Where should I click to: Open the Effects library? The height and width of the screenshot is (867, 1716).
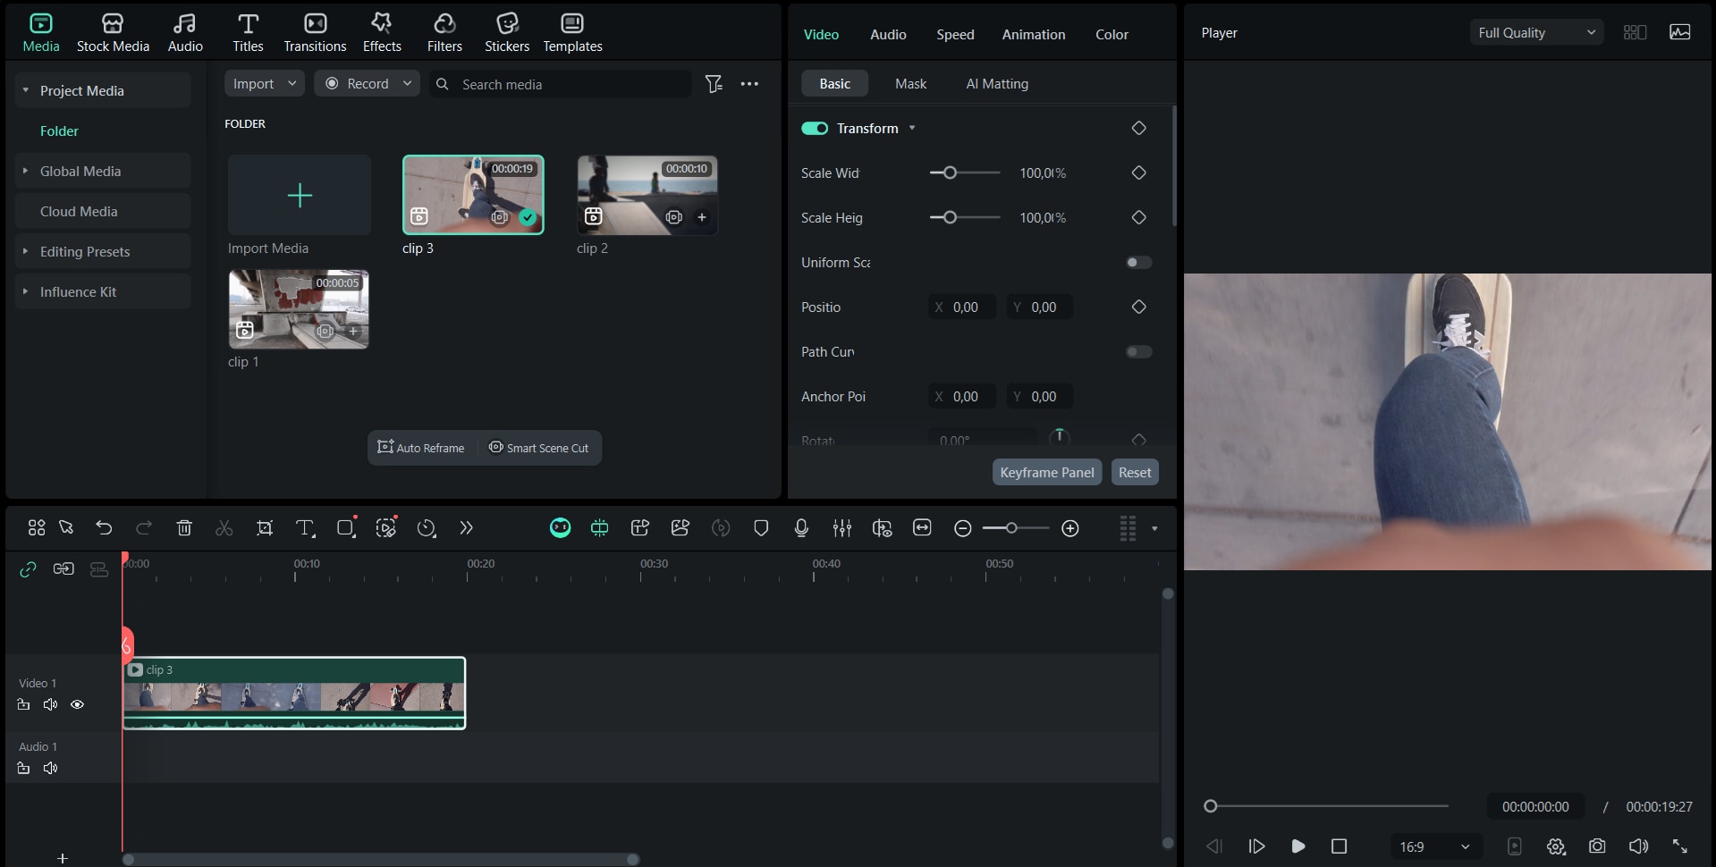coord(381,31)
